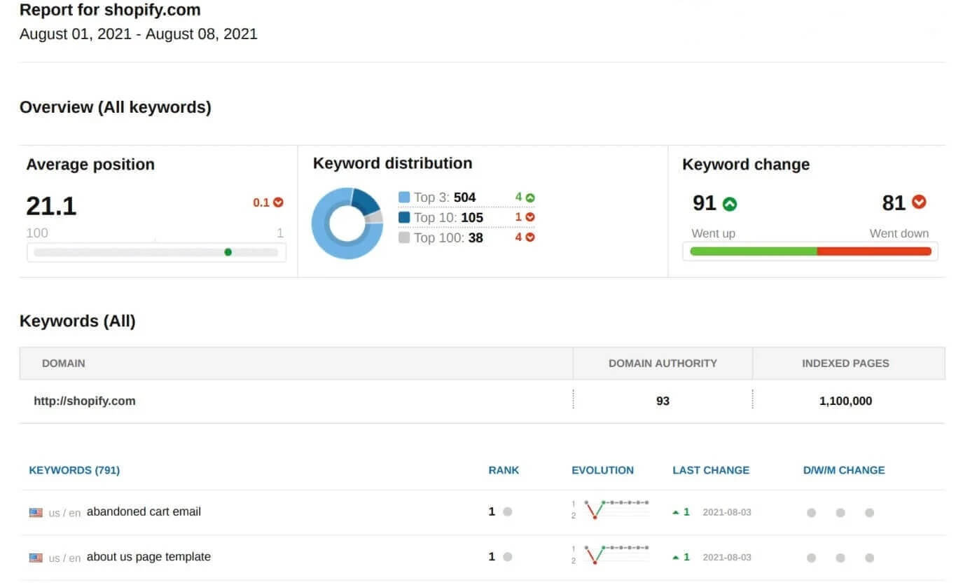Click the dark blue Top 10 legend swatch
This screenshot has height=585, width=963.
(404, 217)
